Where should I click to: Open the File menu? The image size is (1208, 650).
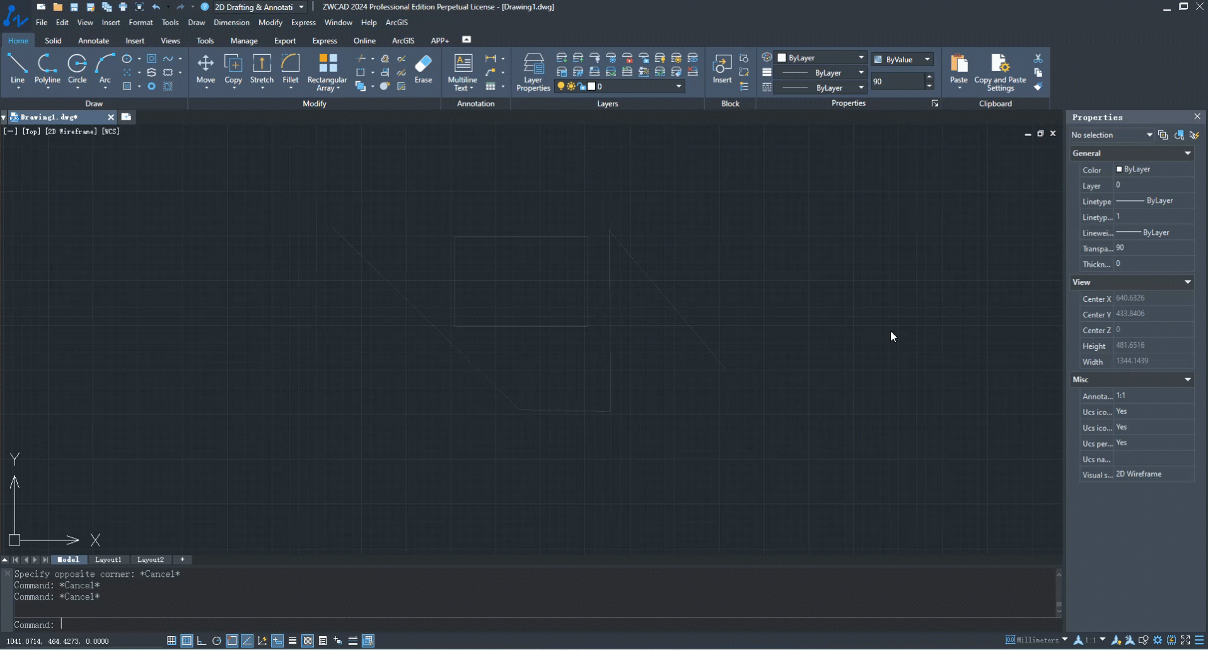click(42, 23)
